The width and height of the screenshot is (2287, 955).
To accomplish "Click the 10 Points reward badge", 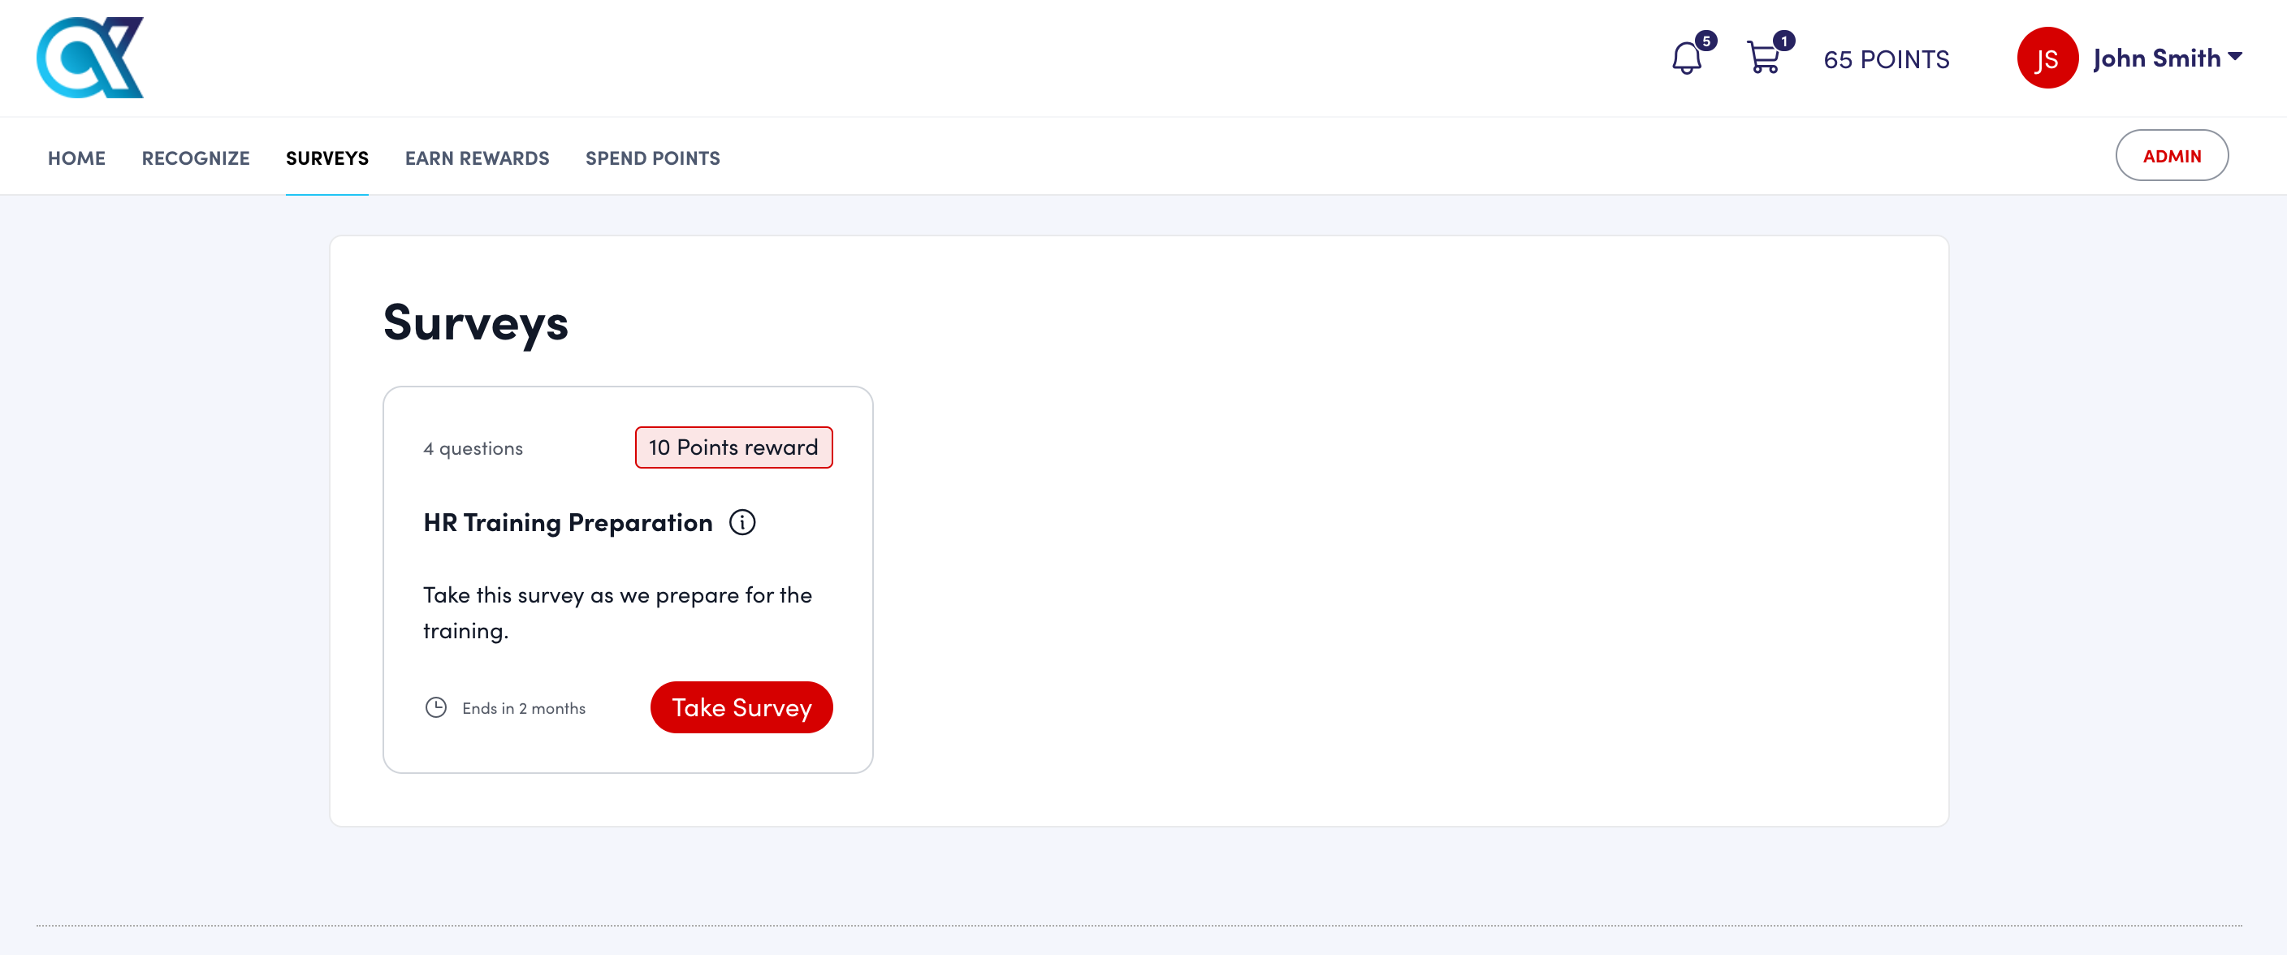I will 733,447.
